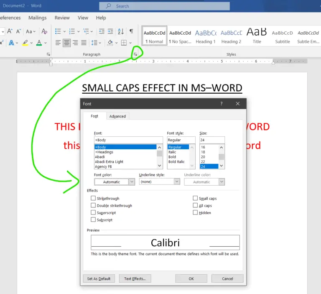Viewport: 321px width, 294px height.
Task: Check the Hidden checkbox
Action: click(195, 212)
